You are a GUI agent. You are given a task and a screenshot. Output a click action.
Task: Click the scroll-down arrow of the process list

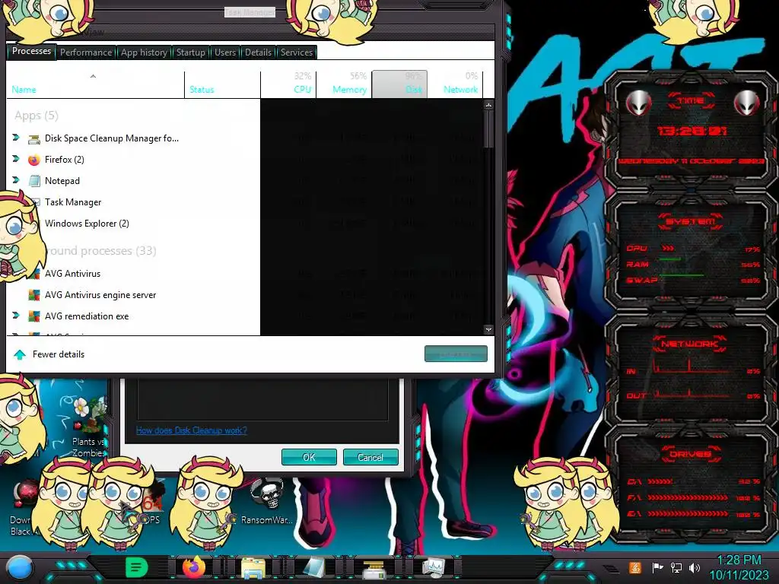[x=489, y=329]
